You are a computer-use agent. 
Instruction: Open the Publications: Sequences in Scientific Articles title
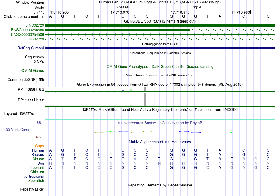click(x=160, y=53)
